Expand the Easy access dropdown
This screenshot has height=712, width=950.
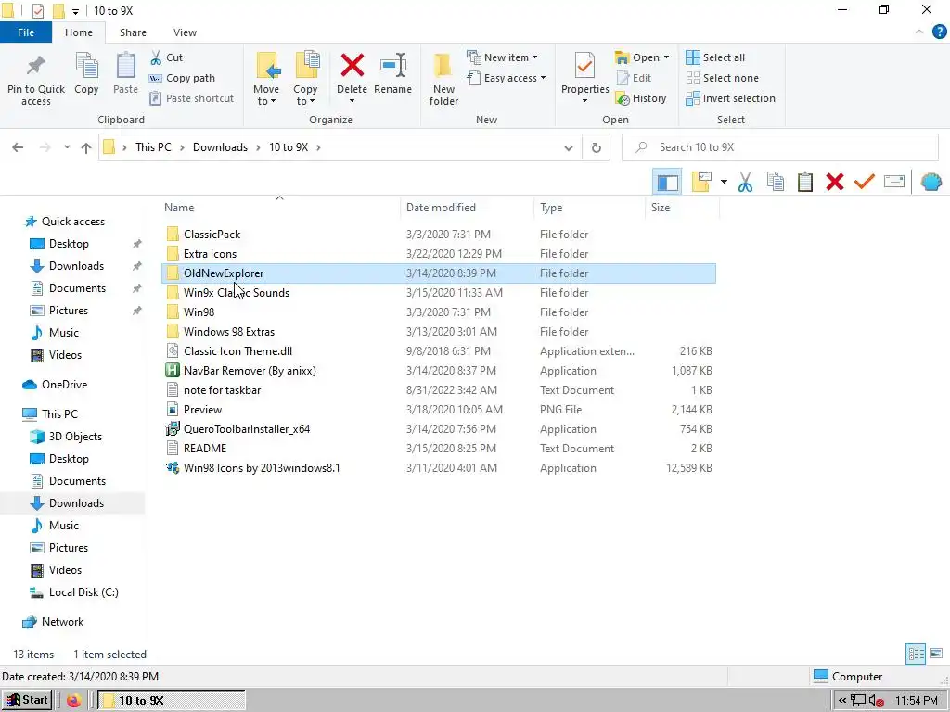pyautogui.click(x=543, y=78)
